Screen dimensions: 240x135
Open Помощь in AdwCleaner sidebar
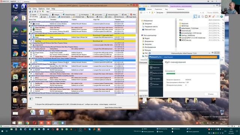click(x=156, y=84)
